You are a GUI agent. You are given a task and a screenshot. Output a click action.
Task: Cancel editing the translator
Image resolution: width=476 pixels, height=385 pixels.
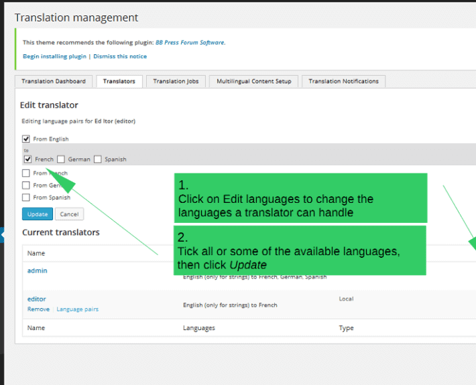tap(69, 214)
